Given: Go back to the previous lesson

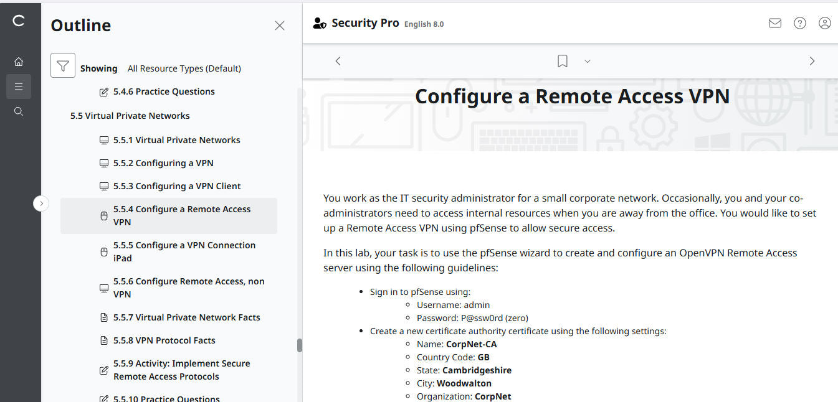Looking at the screenshot, I should tap(337, 60).
